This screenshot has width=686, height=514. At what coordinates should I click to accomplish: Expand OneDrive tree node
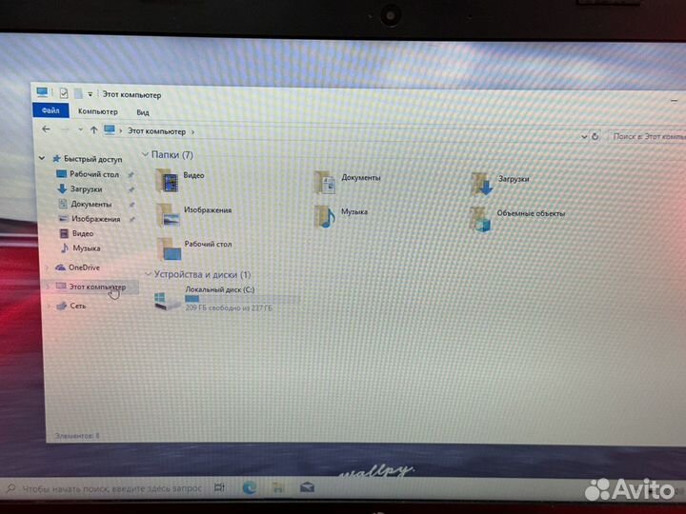48,267
